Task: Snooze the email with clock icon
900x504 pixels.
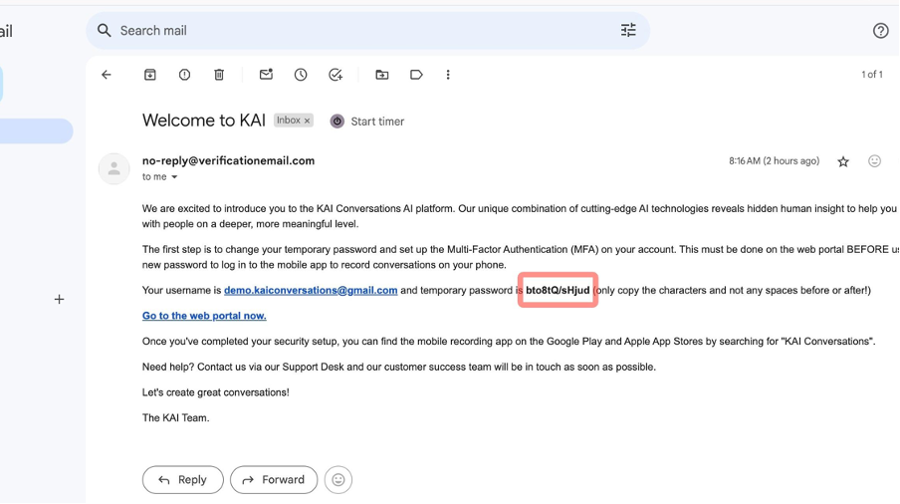Action: click(301, 75)
